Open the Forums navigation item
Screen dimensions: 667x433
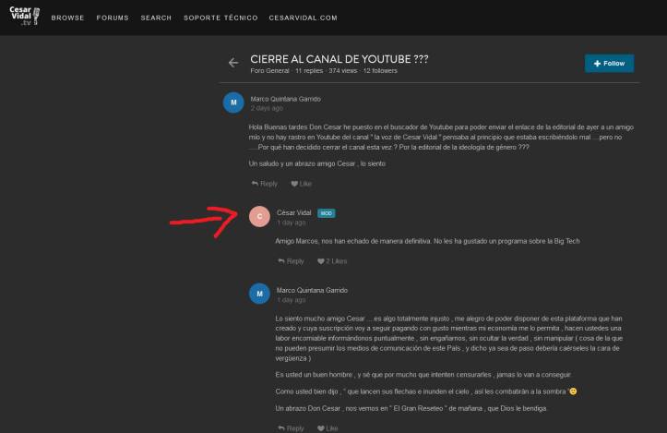point(113,18)
